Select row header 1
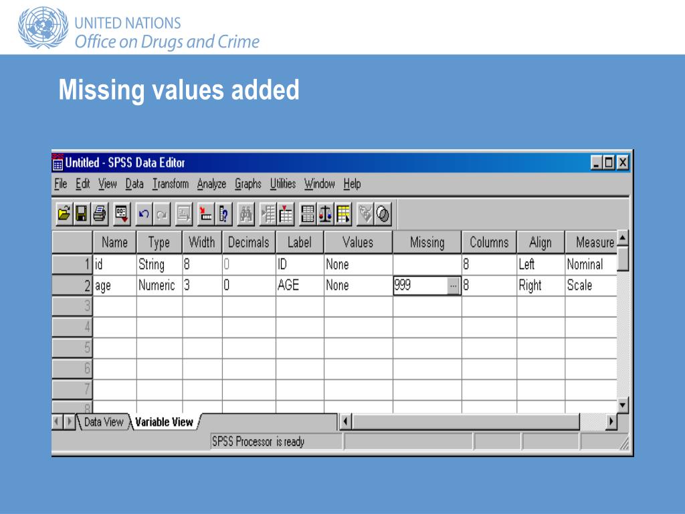The image size is (685, 514). click(x=72, y=264)
